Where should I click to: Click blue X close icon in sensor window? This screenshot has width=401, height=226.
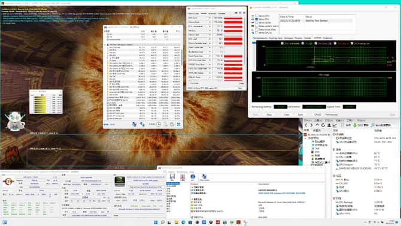[x=178, y=124]
